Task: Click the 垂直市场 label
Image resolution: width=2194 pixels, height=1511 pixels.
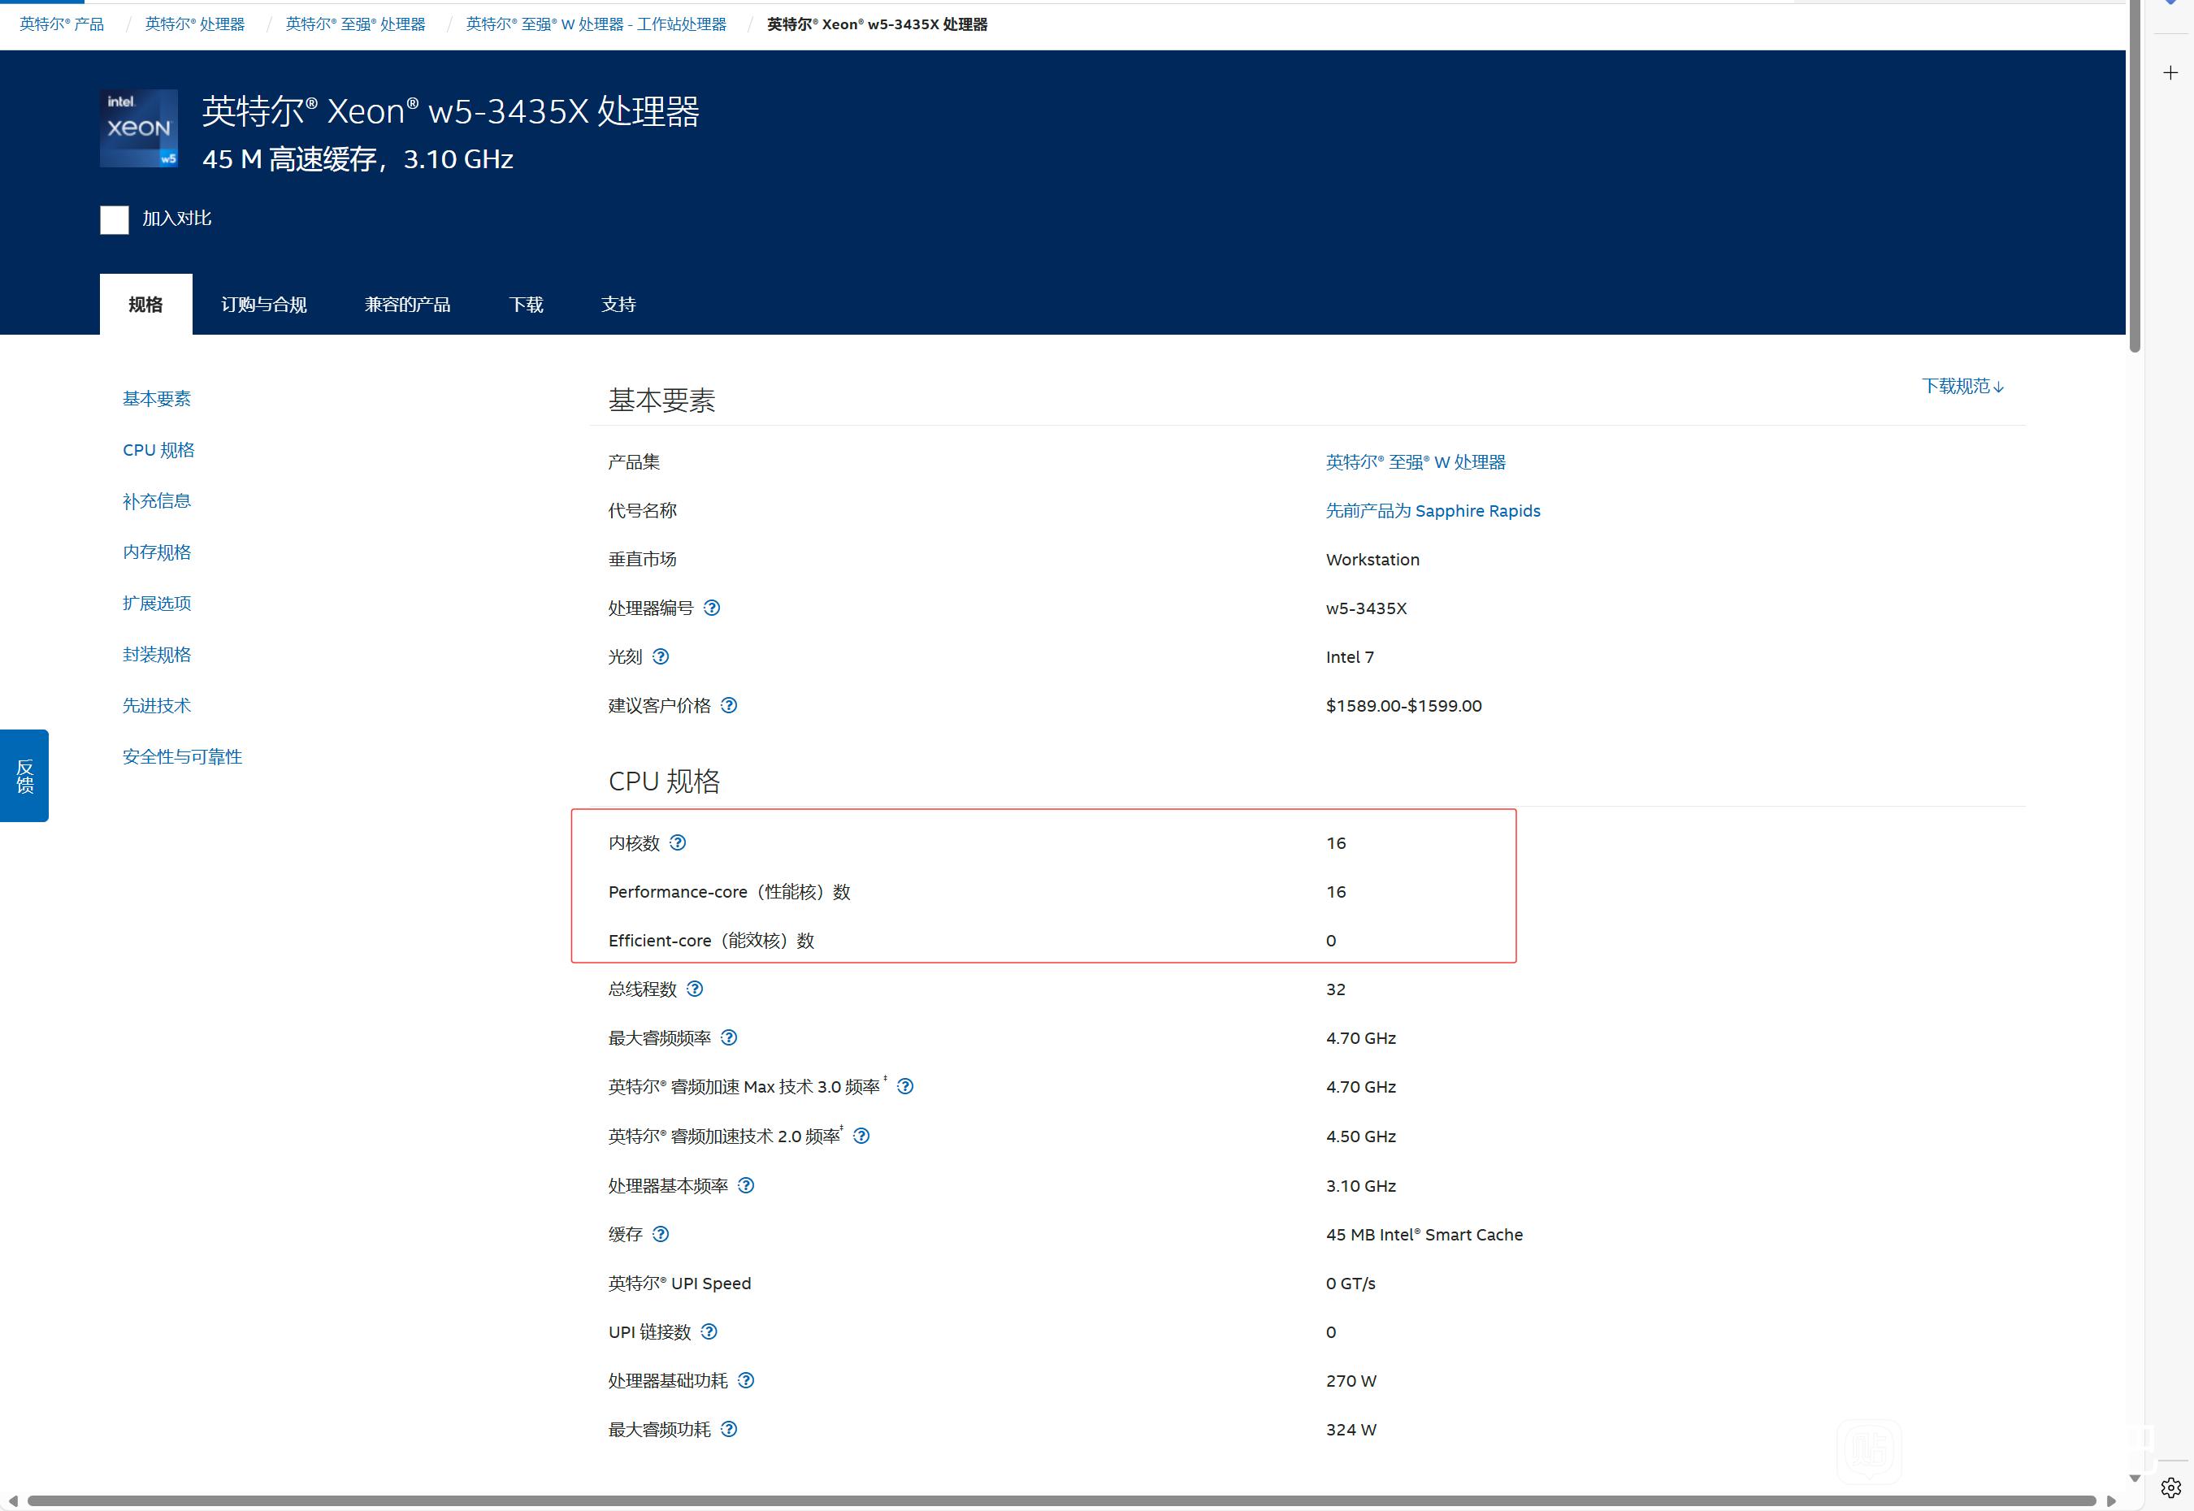Action: coord(642,560)
